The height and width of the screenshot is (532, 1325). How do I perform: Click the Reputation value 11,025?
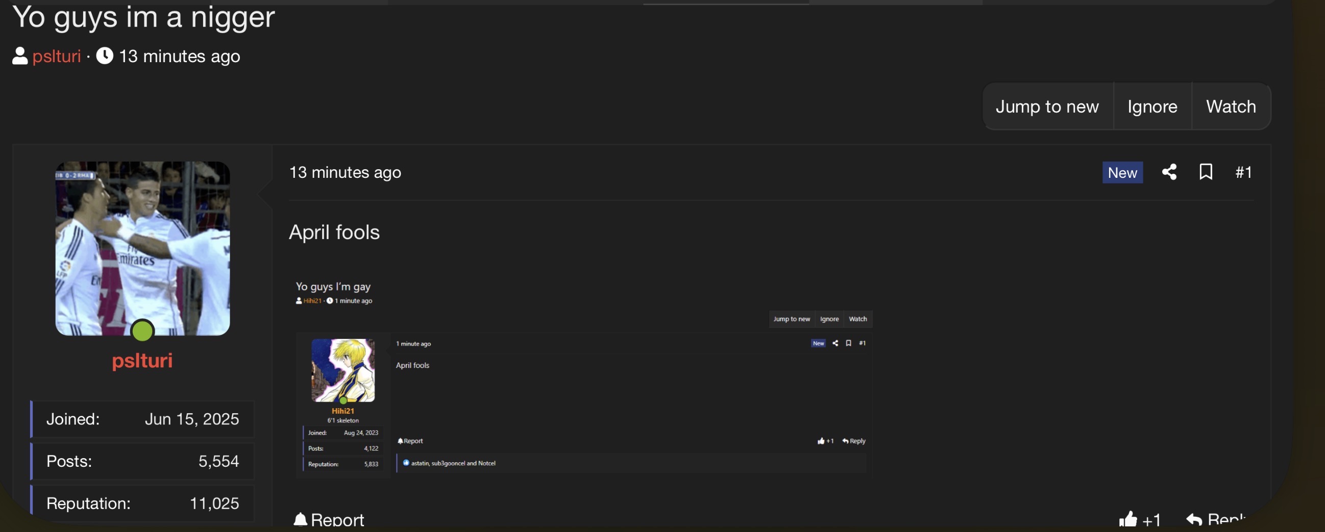pyautogui.click(x=214, y=503)
